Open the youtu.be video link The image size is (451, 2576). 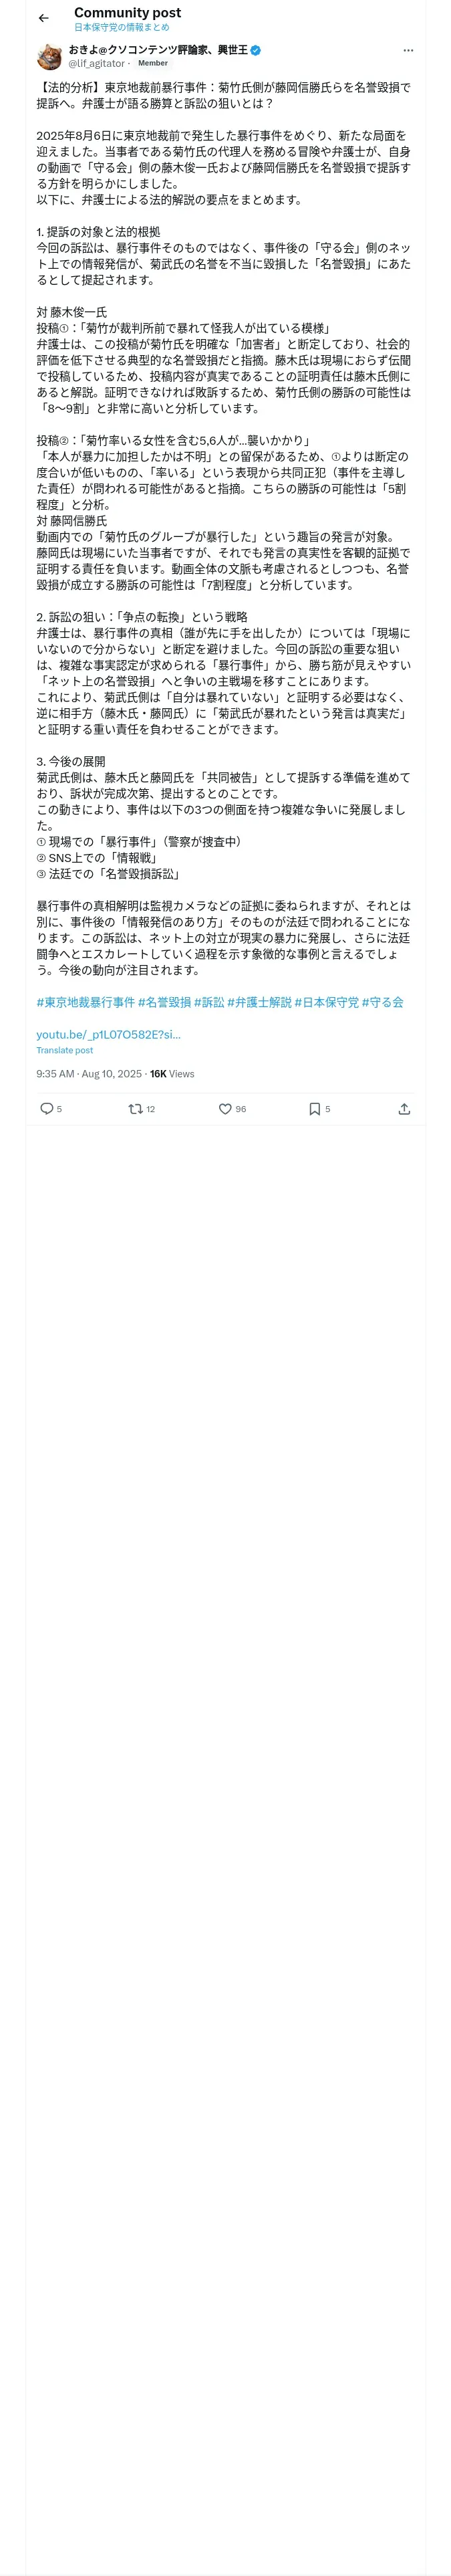[108, 1034]
